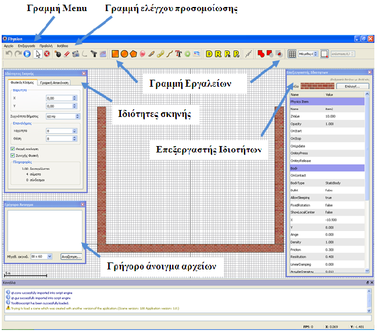Click the yellow R joint icon

[x=218, y=54]
